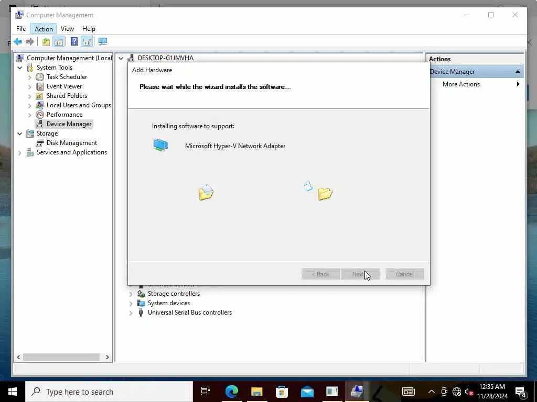This screenshot has height=402, width=537.
Task: Click Scan for hardware changes monitor icon
Action: [102, 42]
